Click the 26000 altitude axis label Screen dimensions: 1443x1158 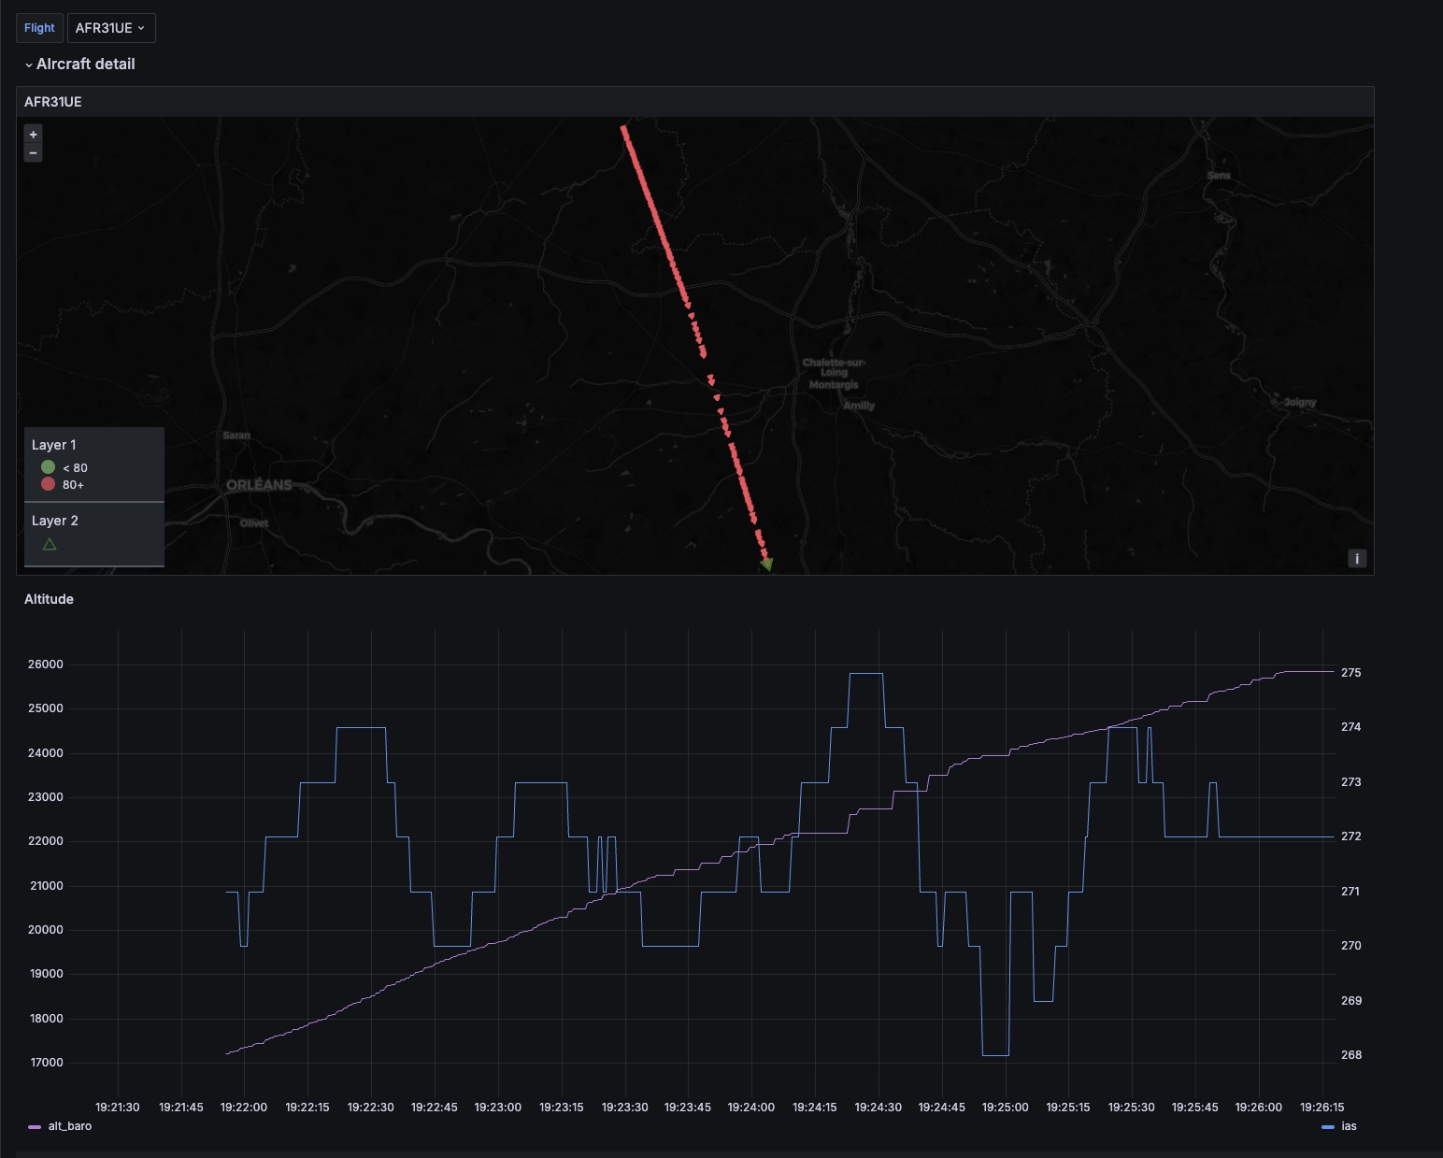tap(46, 665)
